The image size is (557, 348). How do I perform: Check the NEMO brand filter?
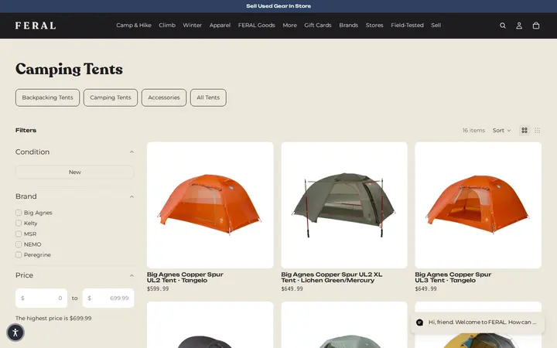tap(19, 244)
